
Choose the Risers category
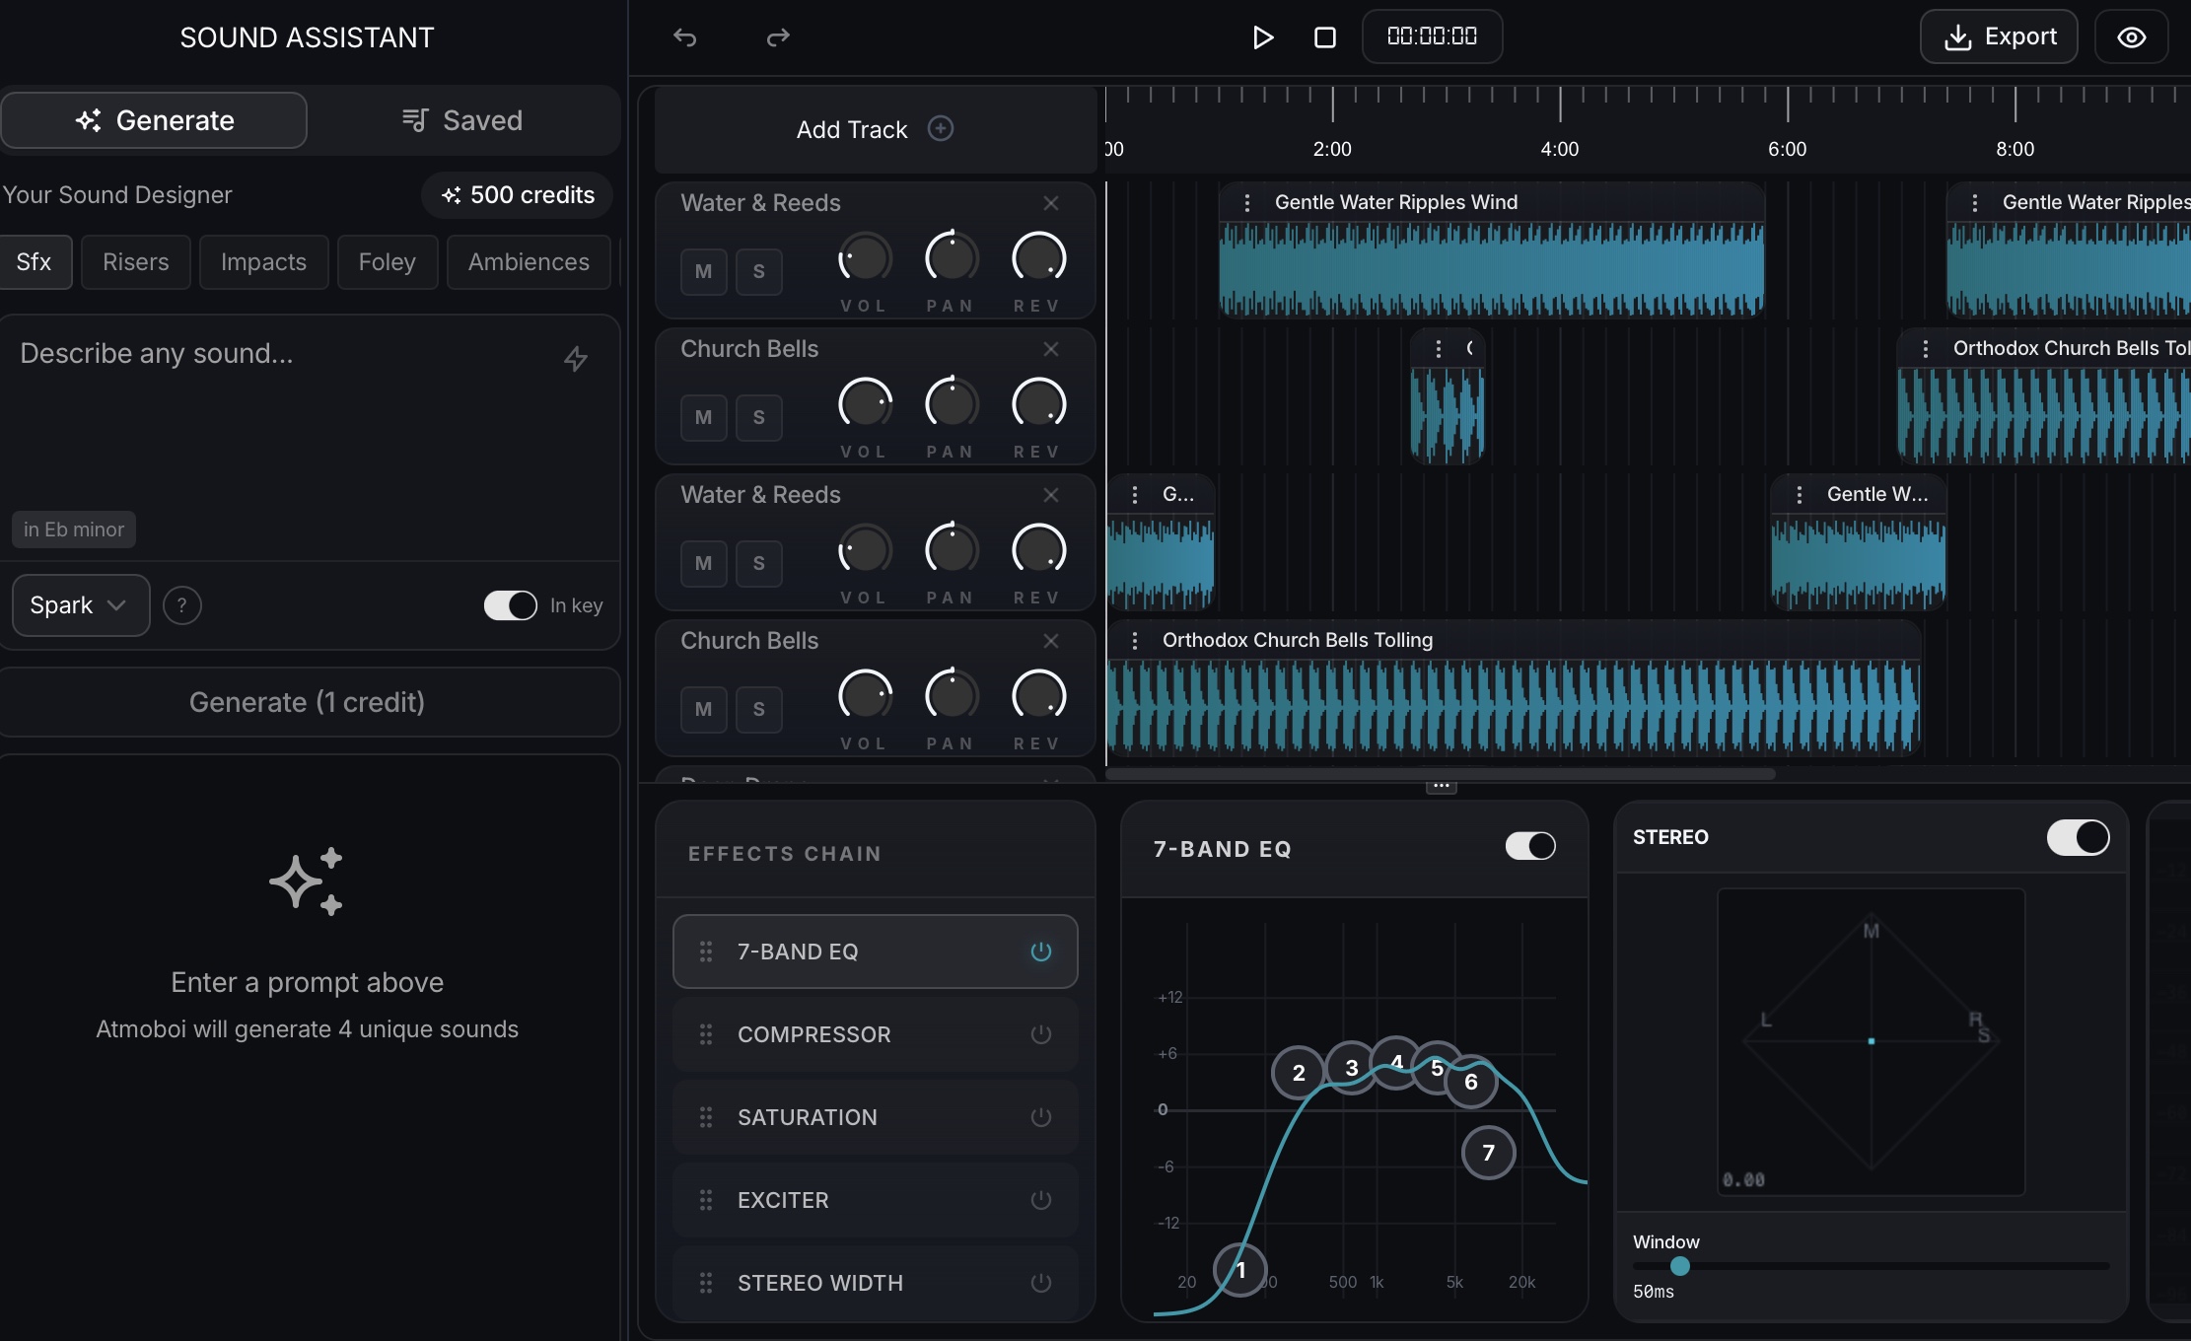136,262
